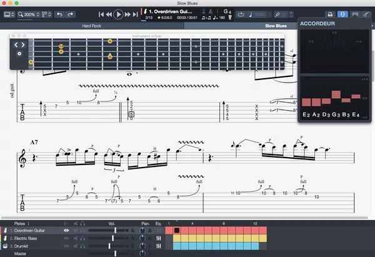Image resolution: width=375 pixels, height=257 pixels.
Task: Open Drumkit equalizer icon
Action: (x=159, y=246)
